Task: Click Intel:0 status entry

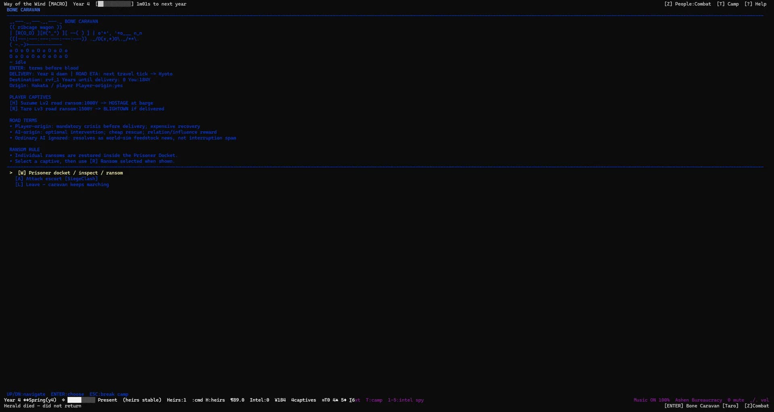Action: click(x=259, y=400)
